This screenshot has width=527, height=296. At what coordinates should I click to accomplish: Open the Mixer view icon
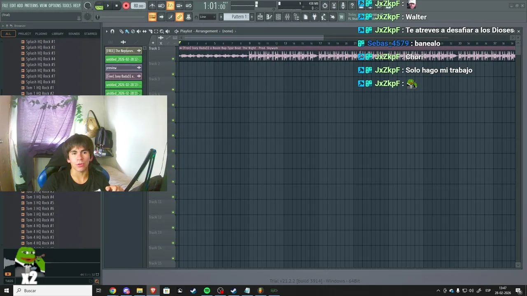tap(287, 17)
